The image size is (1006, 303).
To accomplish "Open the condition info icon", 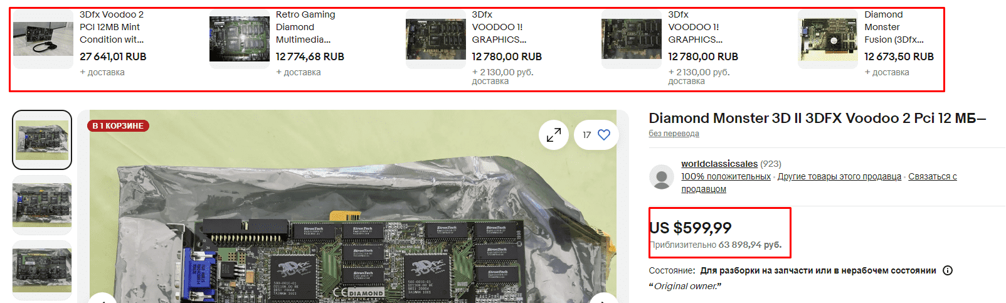I will pyautogui.click(x=948, y=270).
